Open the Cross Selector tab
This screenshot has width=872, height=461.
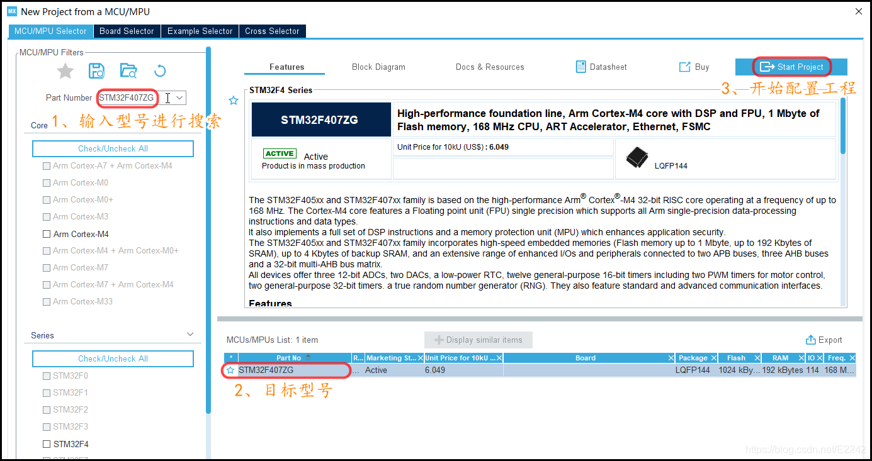pyautogui.click(x=272, y=31)
